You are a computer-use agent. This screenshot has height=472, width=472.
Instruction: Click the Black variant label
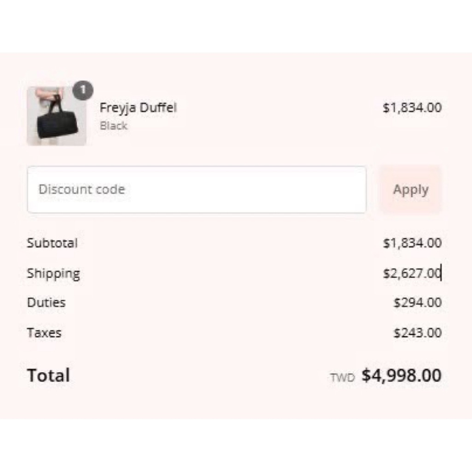[113, 126]
